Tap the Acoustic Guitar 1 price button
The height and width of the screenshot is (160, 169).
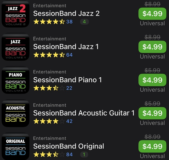tap(152, 113)
